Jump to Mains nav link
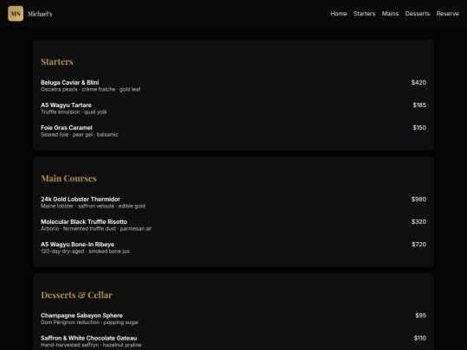This screenshot has width=467, height=350. click(390, 14)
